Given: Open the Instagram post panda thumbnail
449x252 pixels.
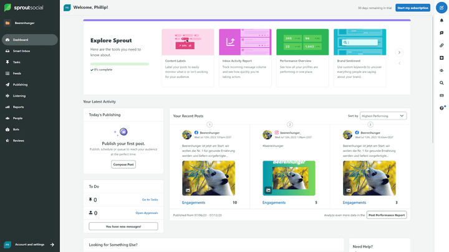Looking at the screenshot, I should tap(289, 177).
